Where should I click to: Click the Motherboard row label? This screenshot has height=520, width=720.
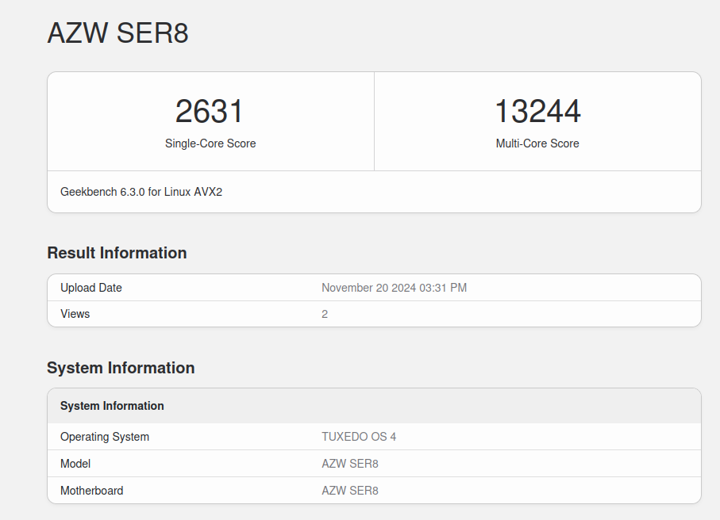pyautogui.click(x=92, y=491)
